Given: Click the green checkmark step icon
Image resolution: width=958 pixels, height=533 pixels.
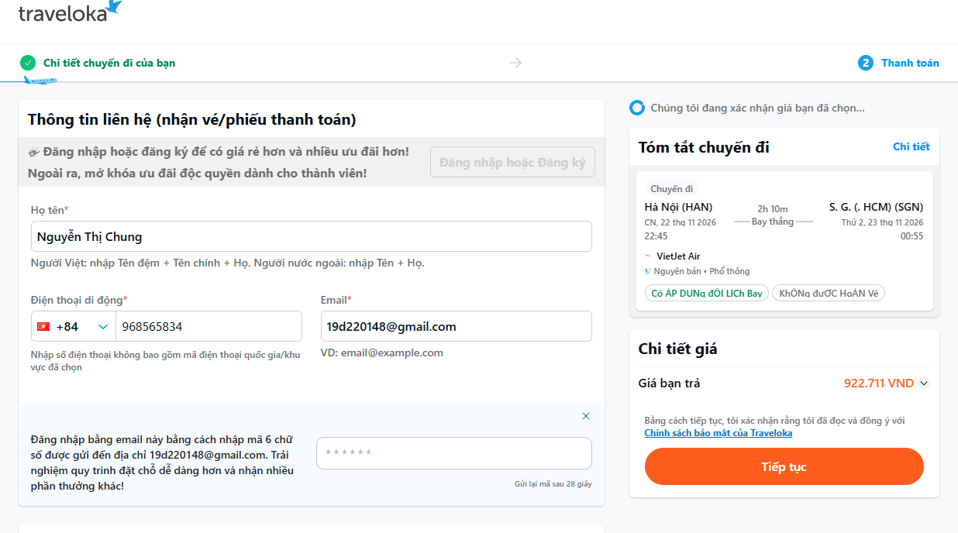Looking at the screenshot, I should (x=28, y=63).
